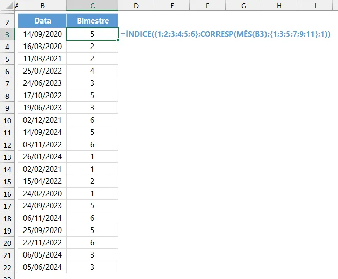This screenshot has height=279, width=338.
Task: Select row 3 header
Action: (7, 34)
